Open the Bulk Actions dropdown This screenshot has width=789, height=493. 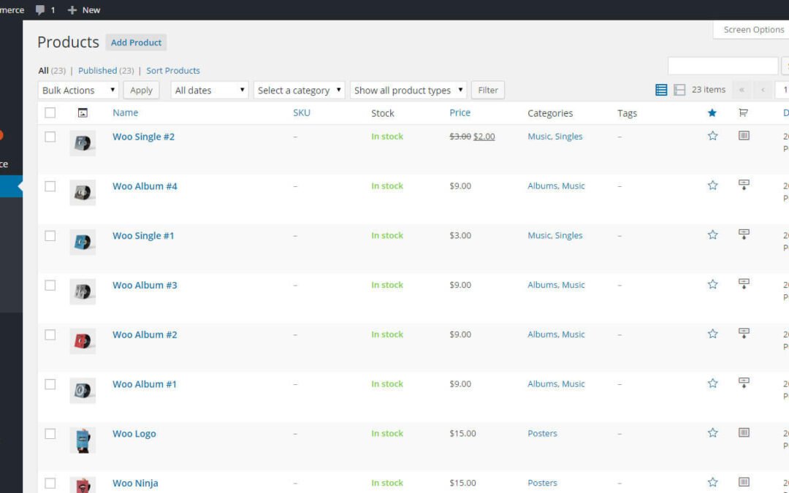click(78, 91)
